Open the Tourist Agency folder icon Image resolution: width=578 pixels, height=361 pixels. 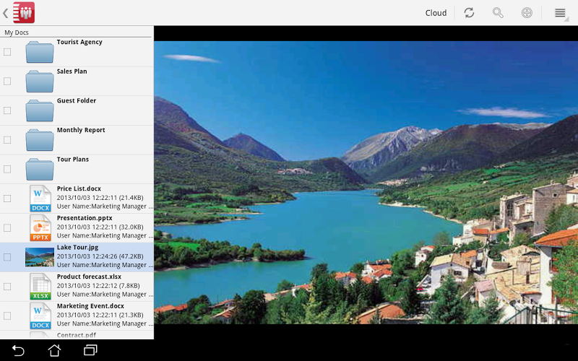[x=40, y=52]
